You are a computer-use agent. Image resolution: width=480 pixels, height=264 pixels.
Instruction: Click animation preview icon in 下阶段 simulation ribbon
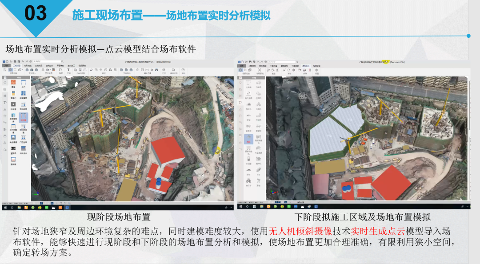[x=260, y=70]
